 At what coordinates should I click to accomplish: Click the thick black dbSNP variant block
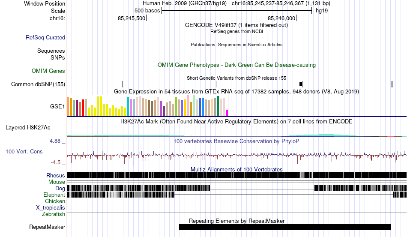pos(301,84)
